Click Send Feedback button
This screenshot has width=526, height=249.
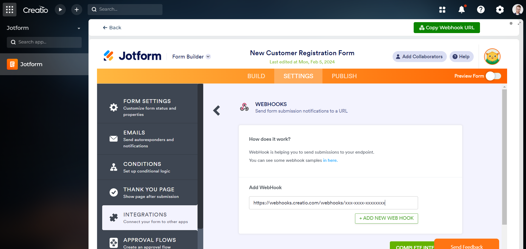pyautogui.click(x=467, y=244)
